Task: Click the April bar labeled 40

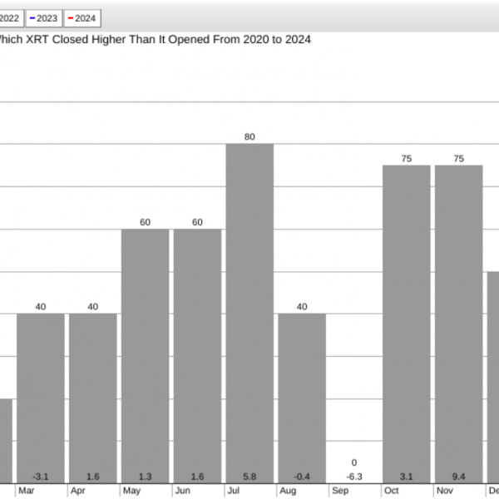Action: (93, 398)
